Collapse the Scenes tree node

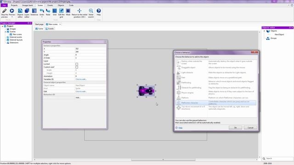tap(5, 32)
